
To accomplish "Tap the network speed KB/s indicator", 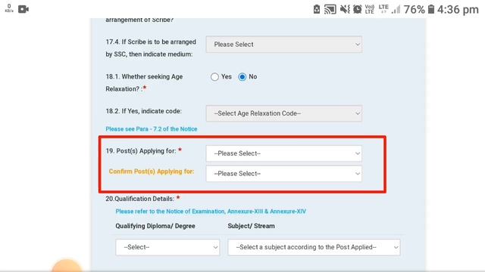I will click(9, 8).
